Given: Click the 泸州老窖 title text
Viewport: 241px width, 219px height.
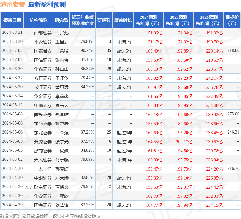Looking at the screenshot, I should click(13, 4).
